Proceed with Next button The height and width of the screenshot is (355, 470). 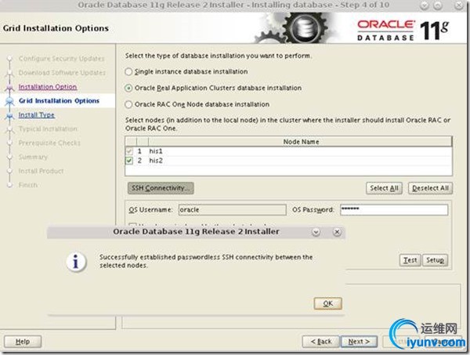[359, 342]
